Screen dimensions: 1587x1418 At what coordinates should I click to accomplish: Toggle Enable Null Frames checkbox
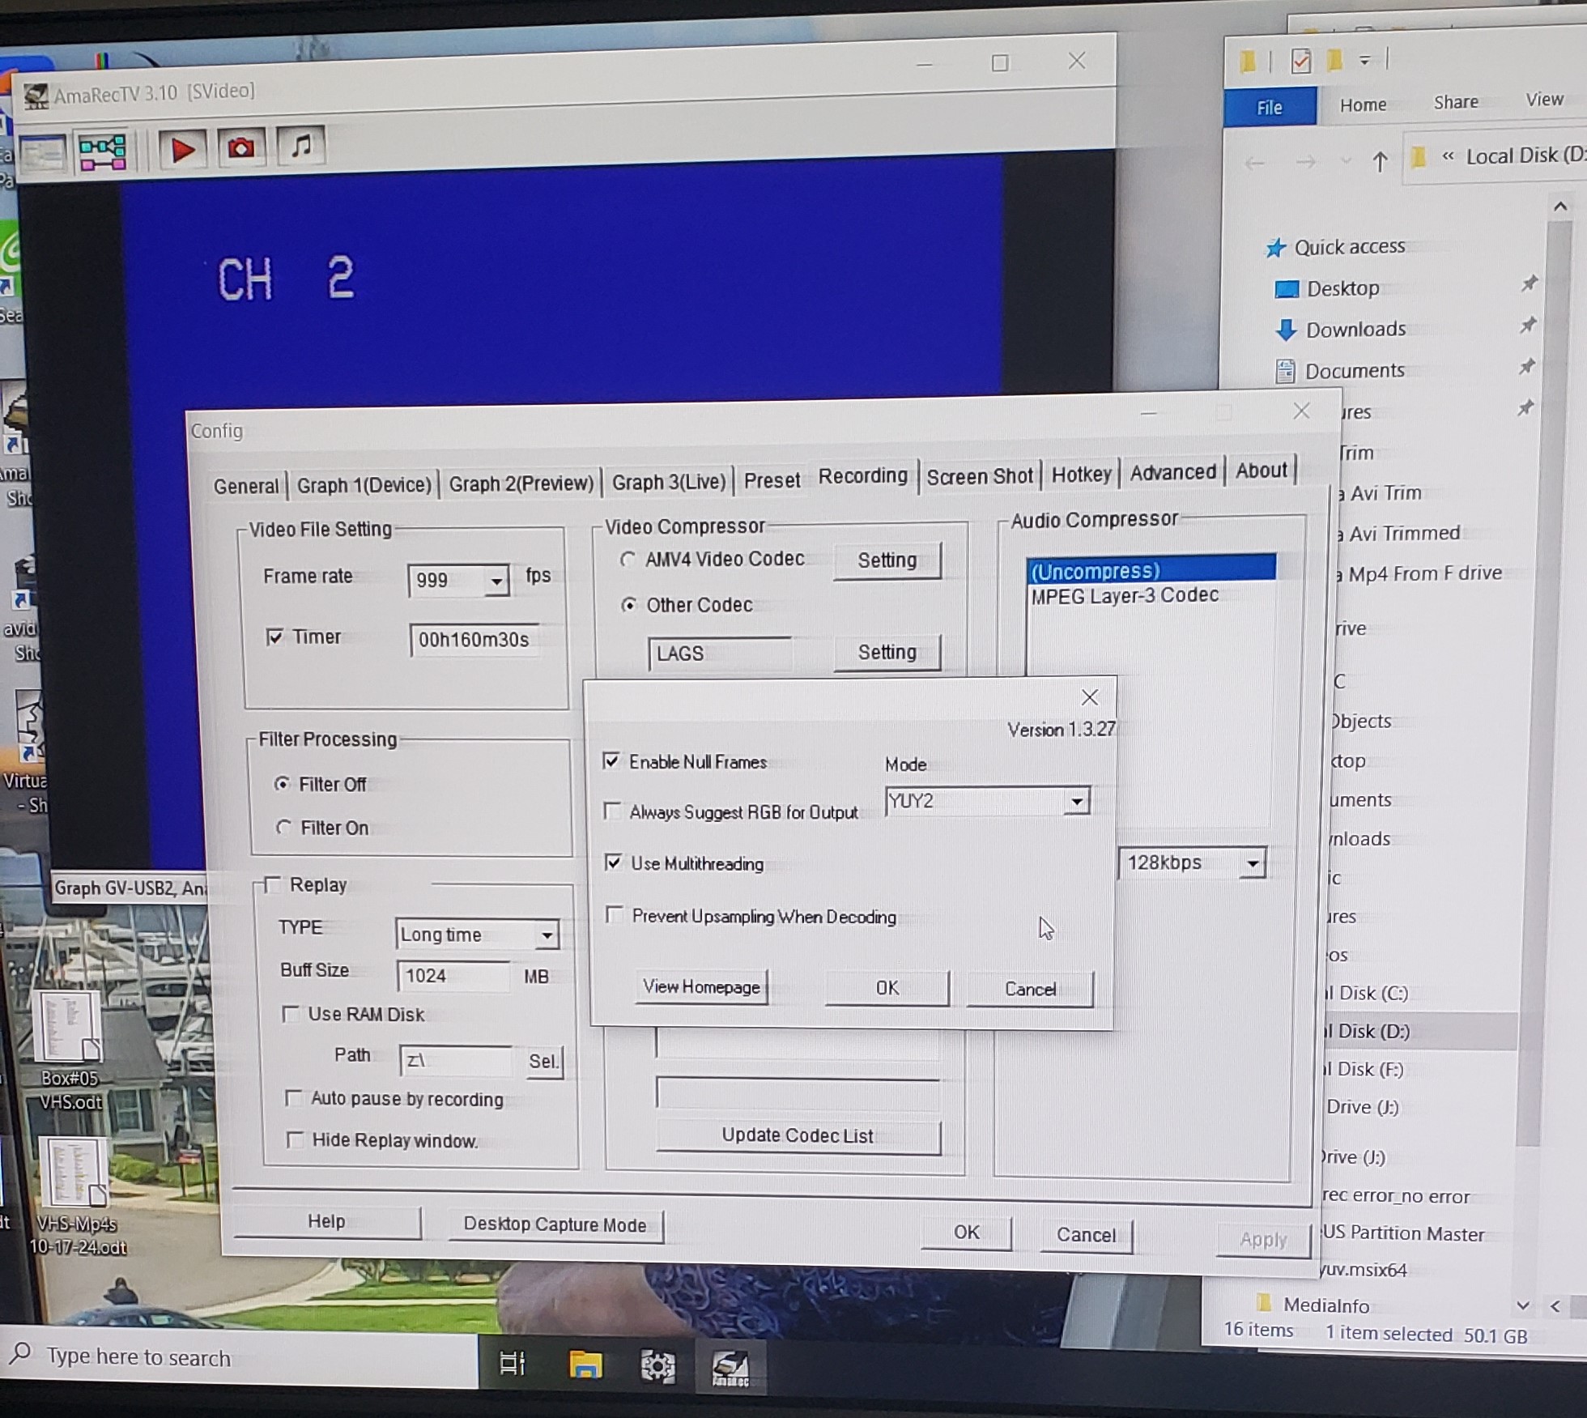[611, 761]
